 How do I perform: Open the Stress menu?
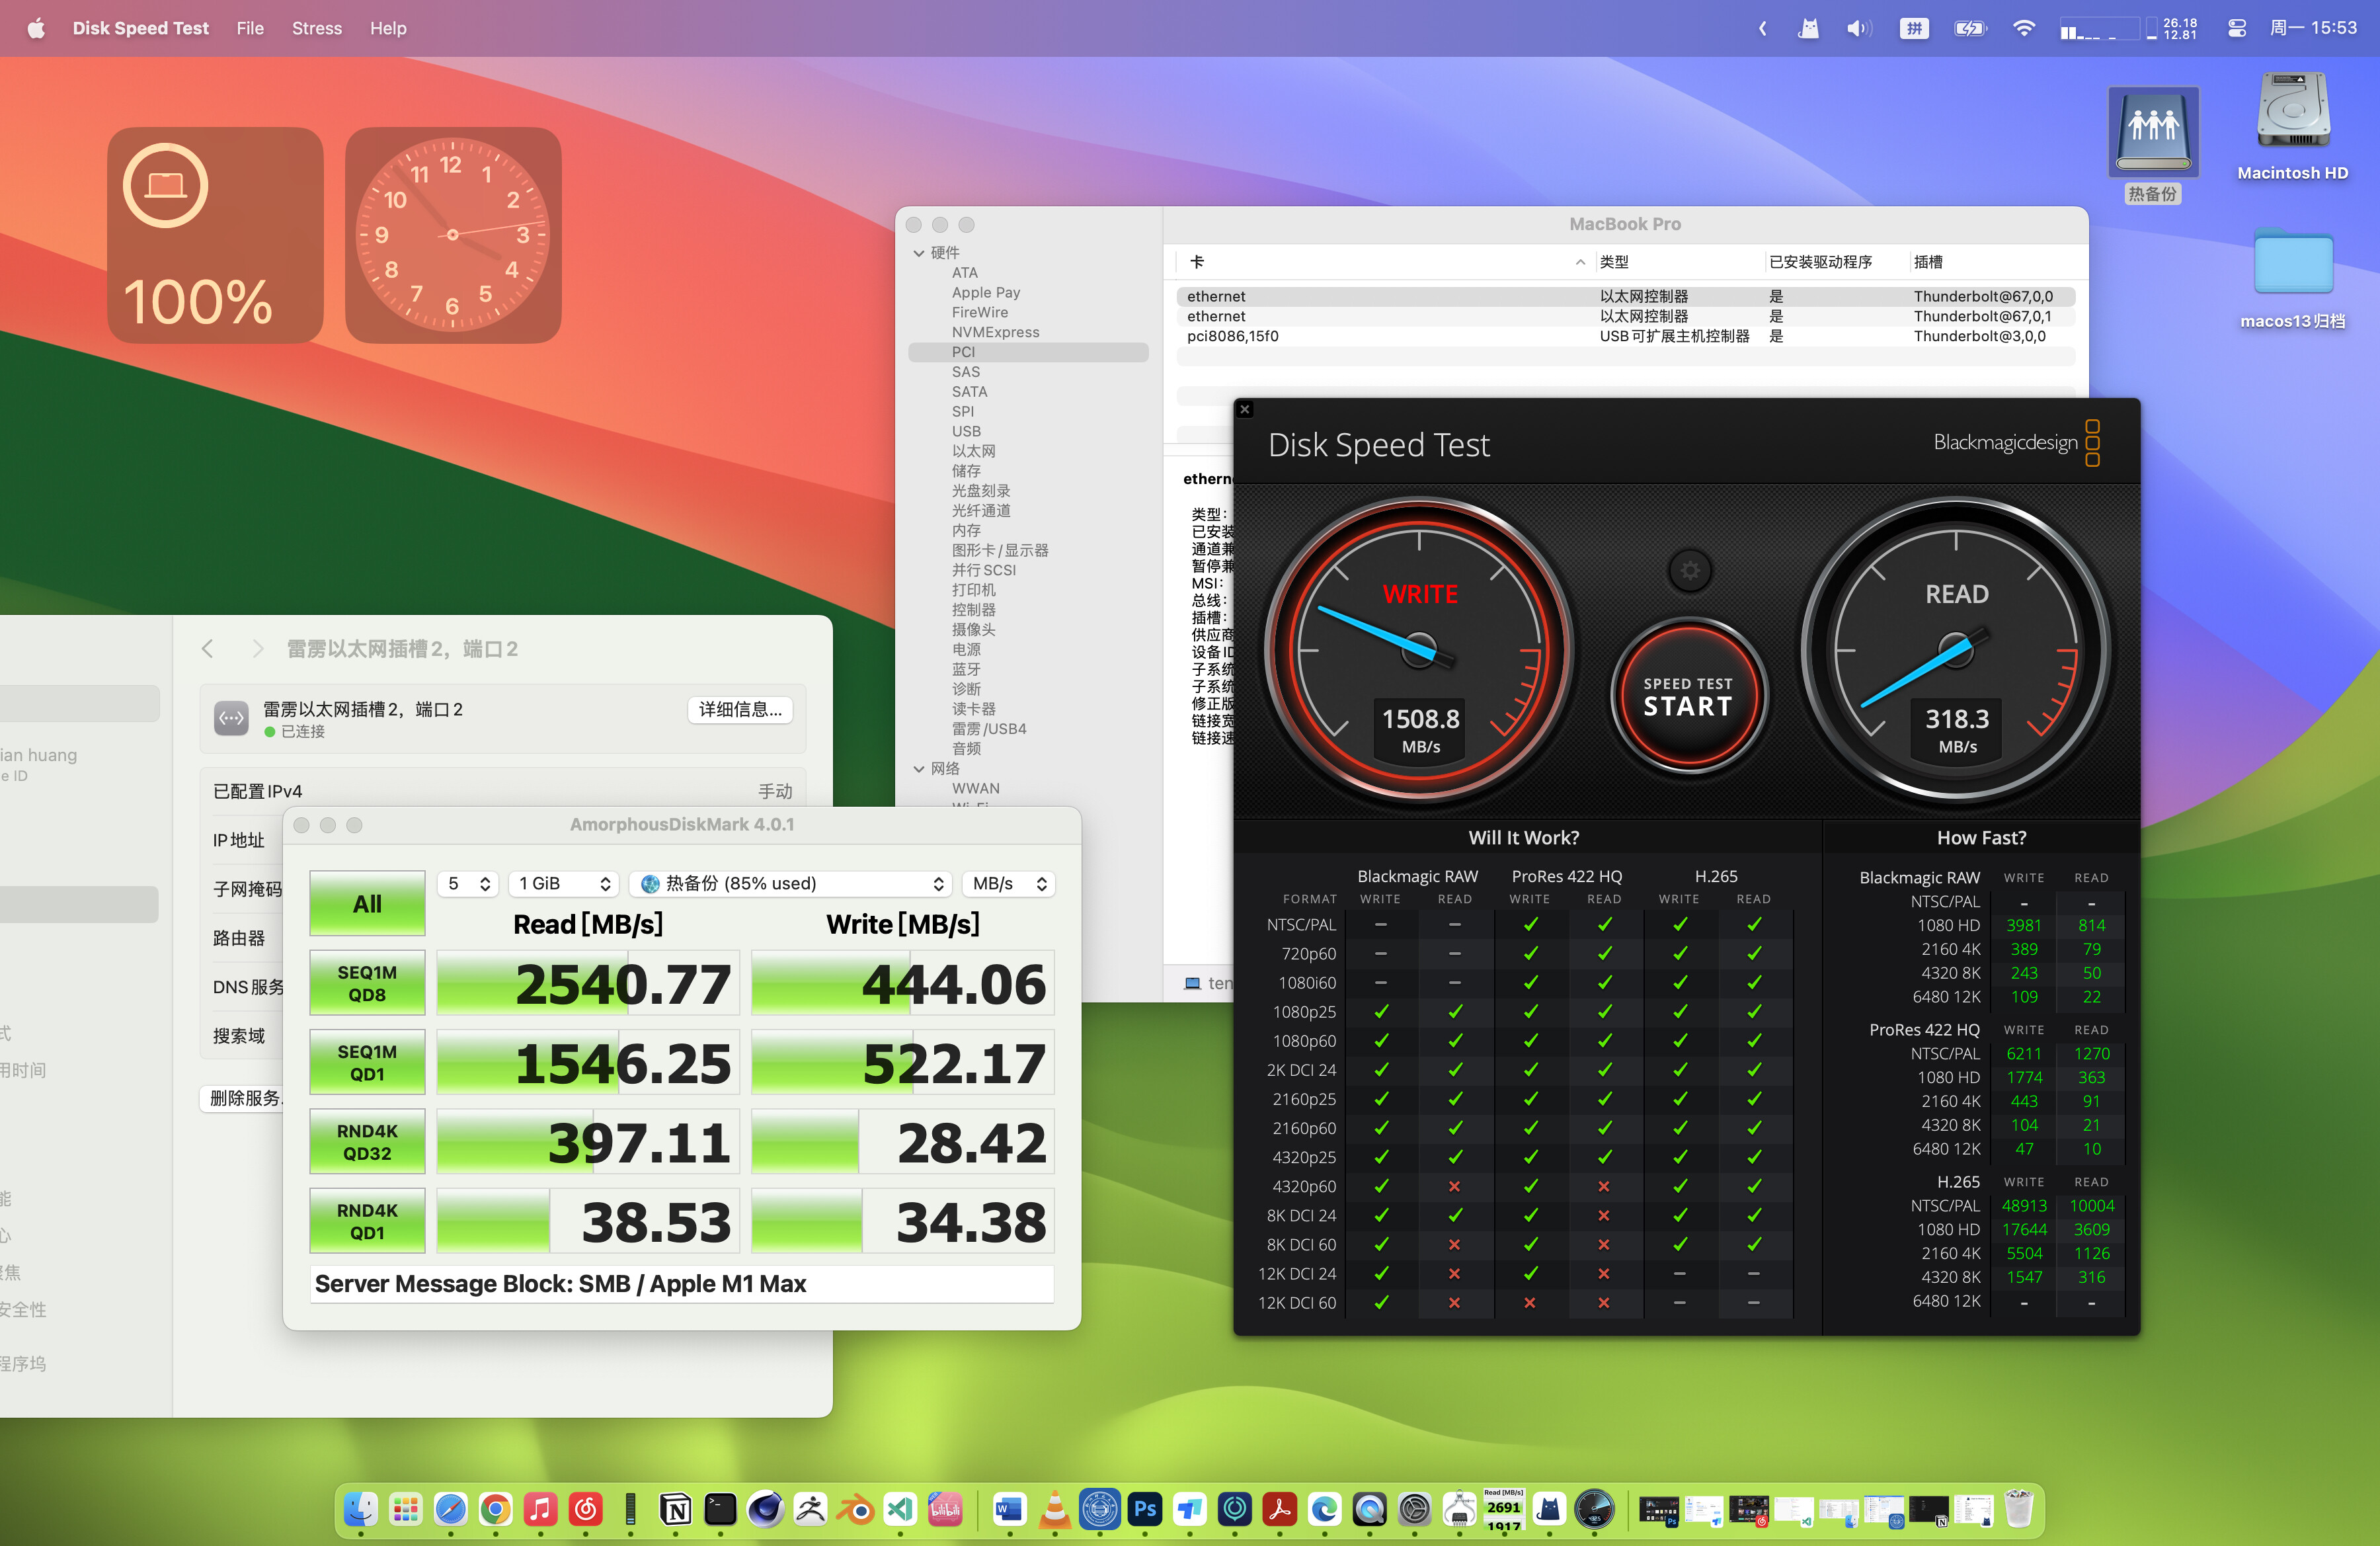[x=316, y=28]
